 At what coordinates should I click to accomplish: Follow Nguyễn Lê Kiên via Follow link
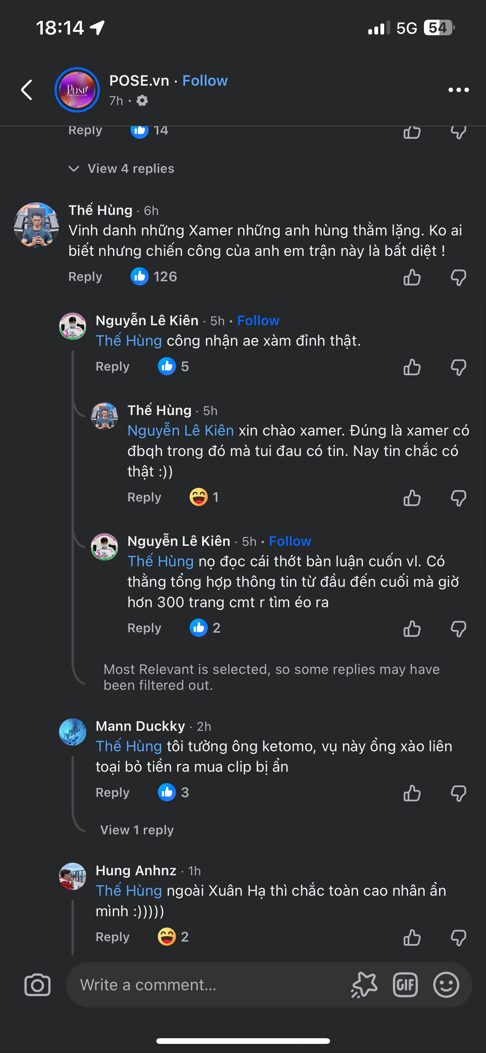[x=258, y=320]
